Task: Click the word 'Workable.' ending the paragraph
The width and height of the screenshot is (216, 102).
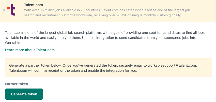Action: click(13, 43)
